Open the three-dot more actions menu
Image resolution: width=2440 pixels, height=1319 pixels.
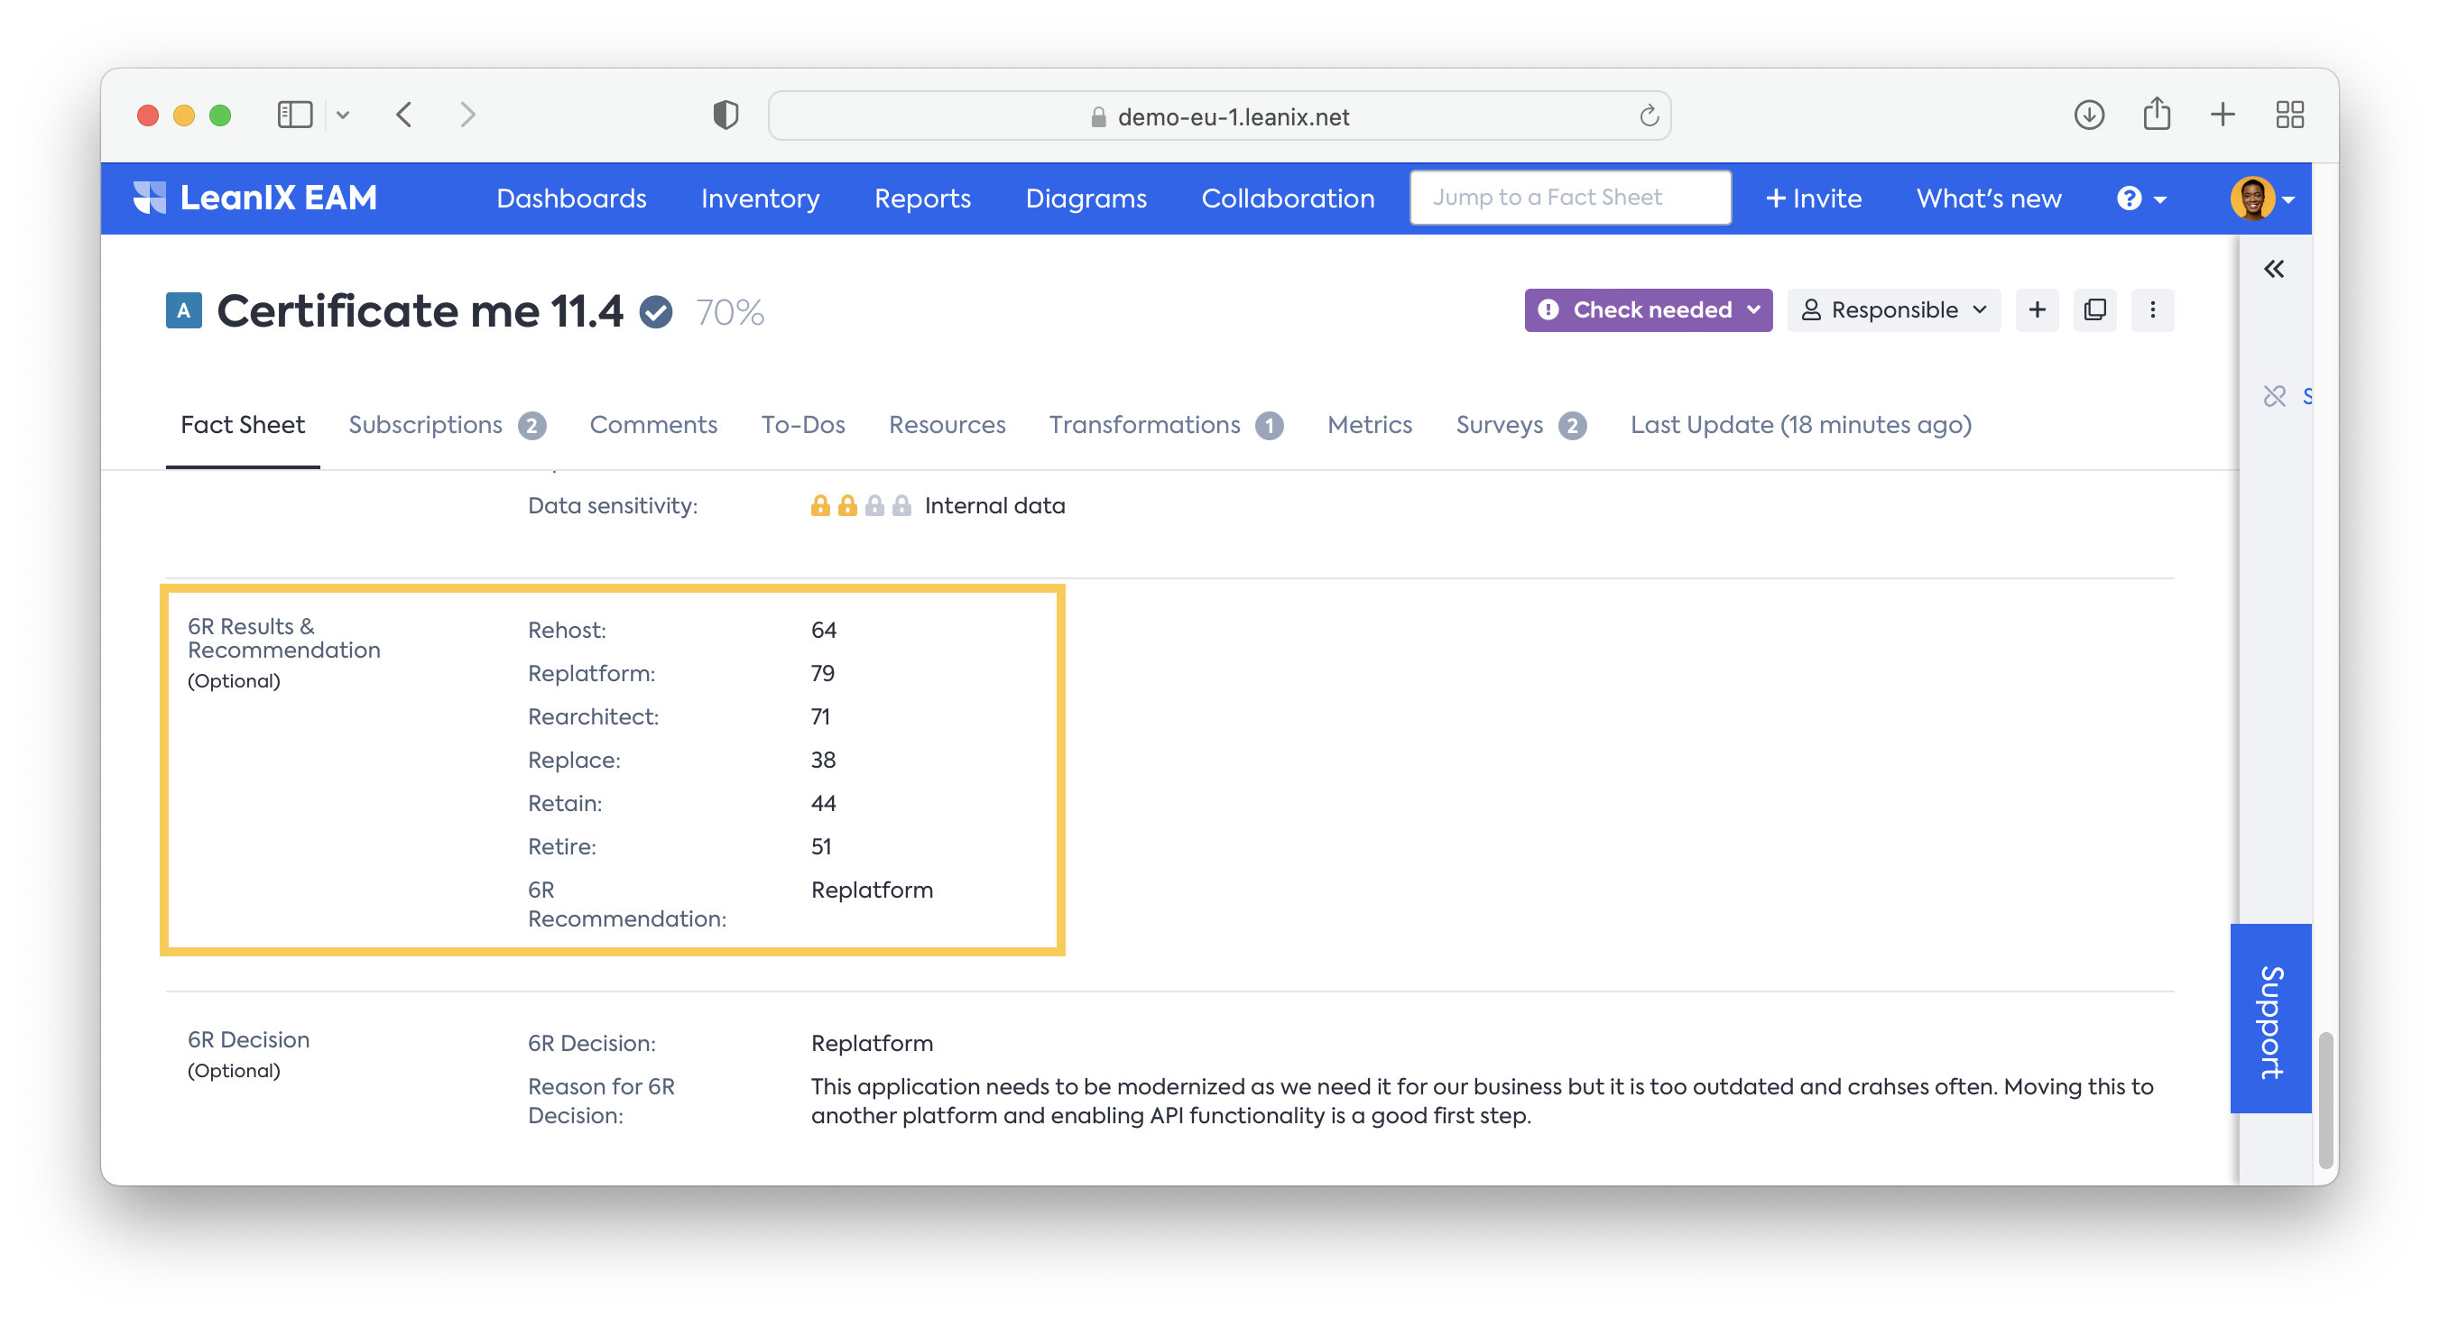click(x=2152, y=309)
